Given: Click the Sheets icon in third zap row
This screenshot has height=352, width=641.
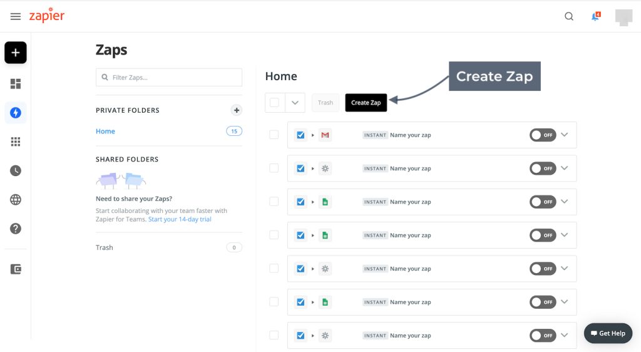Looking at the screenshot, I should click(x=325, y=202).
